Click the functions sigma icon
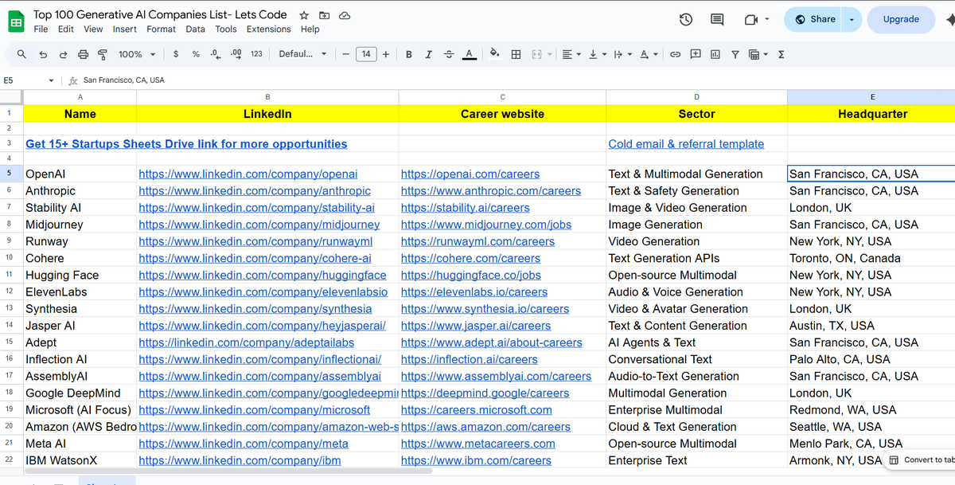 pos(781,54)
